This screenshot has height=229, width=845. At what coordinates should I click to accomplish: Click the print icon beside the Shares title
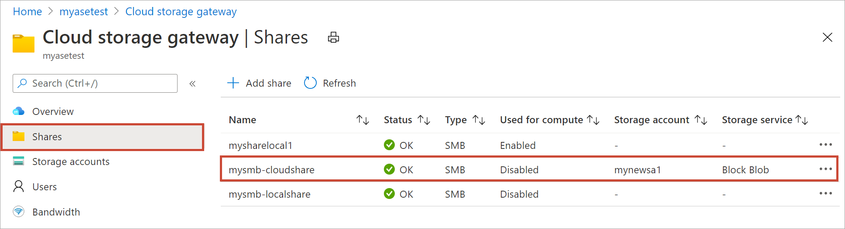point(333,37)
